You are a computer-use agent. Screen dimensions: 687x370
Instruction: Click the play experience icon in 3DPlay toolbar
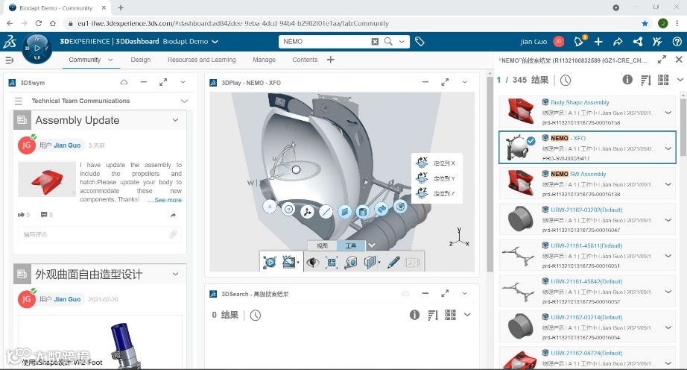270,263
